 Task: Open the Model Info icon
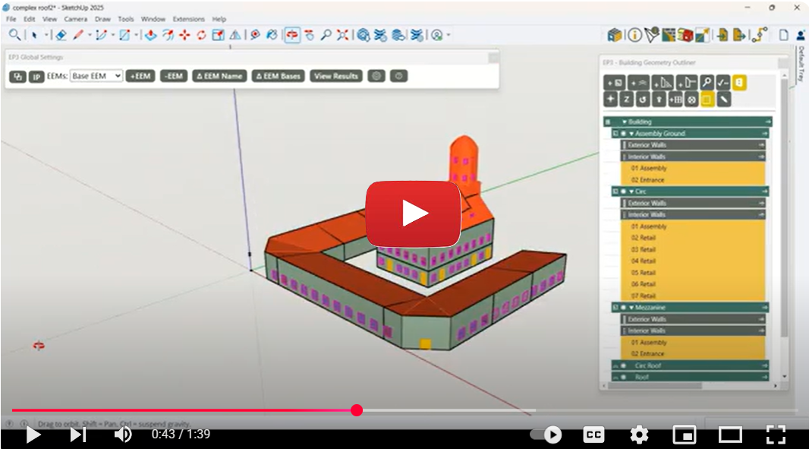coord(634,35)
